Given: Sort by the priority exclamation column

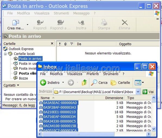Looking at the screenshot, I should (x=60, y=44).
